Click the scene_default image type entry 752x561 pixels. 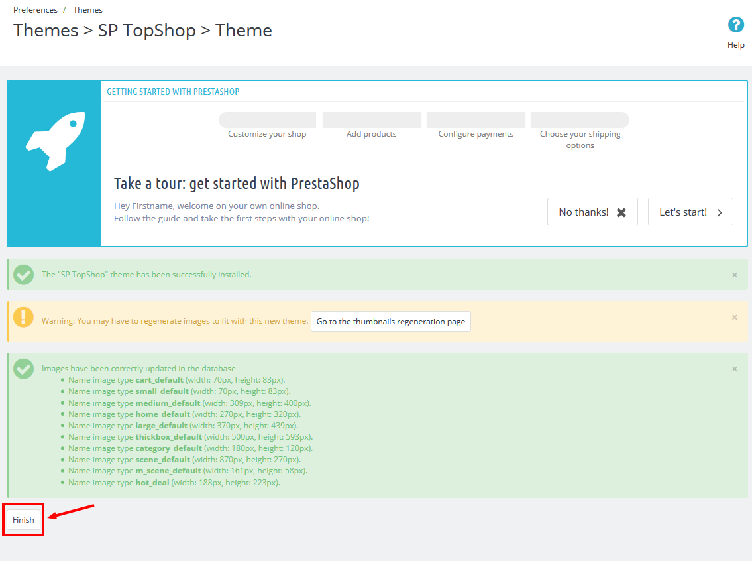click(x=185, y=460)
